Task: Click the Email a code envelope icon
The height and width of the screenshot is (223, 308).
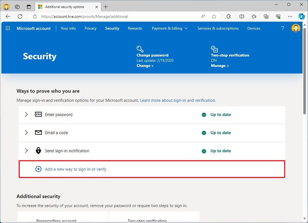Action: click(x=38, y=132)
